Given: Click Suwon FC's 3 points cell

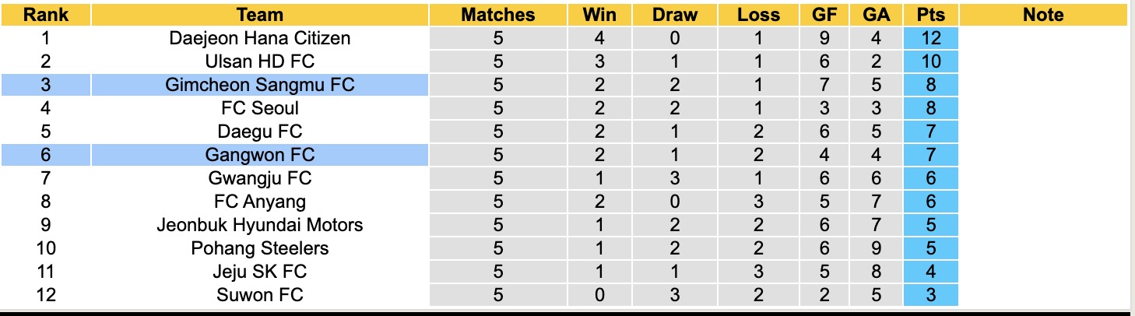Looking at the screenshot, I should click(930, 295).
